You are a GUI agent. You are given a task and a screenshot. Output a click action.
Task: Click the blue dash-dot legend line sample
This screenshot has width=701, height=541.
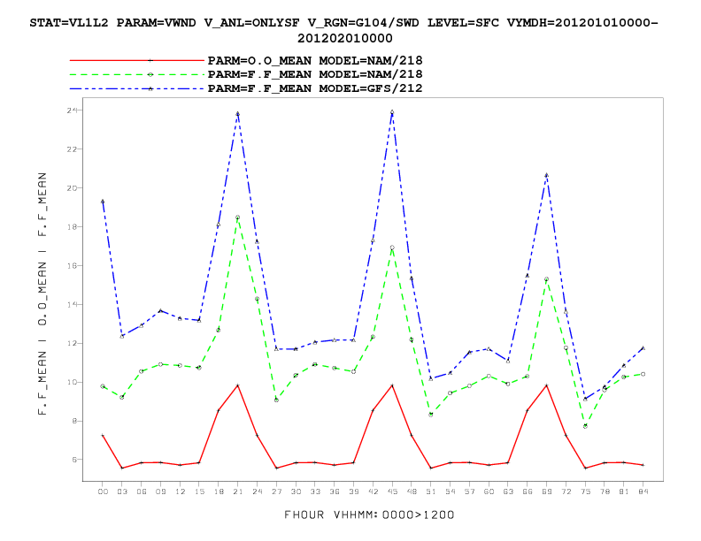pos(137,88)
